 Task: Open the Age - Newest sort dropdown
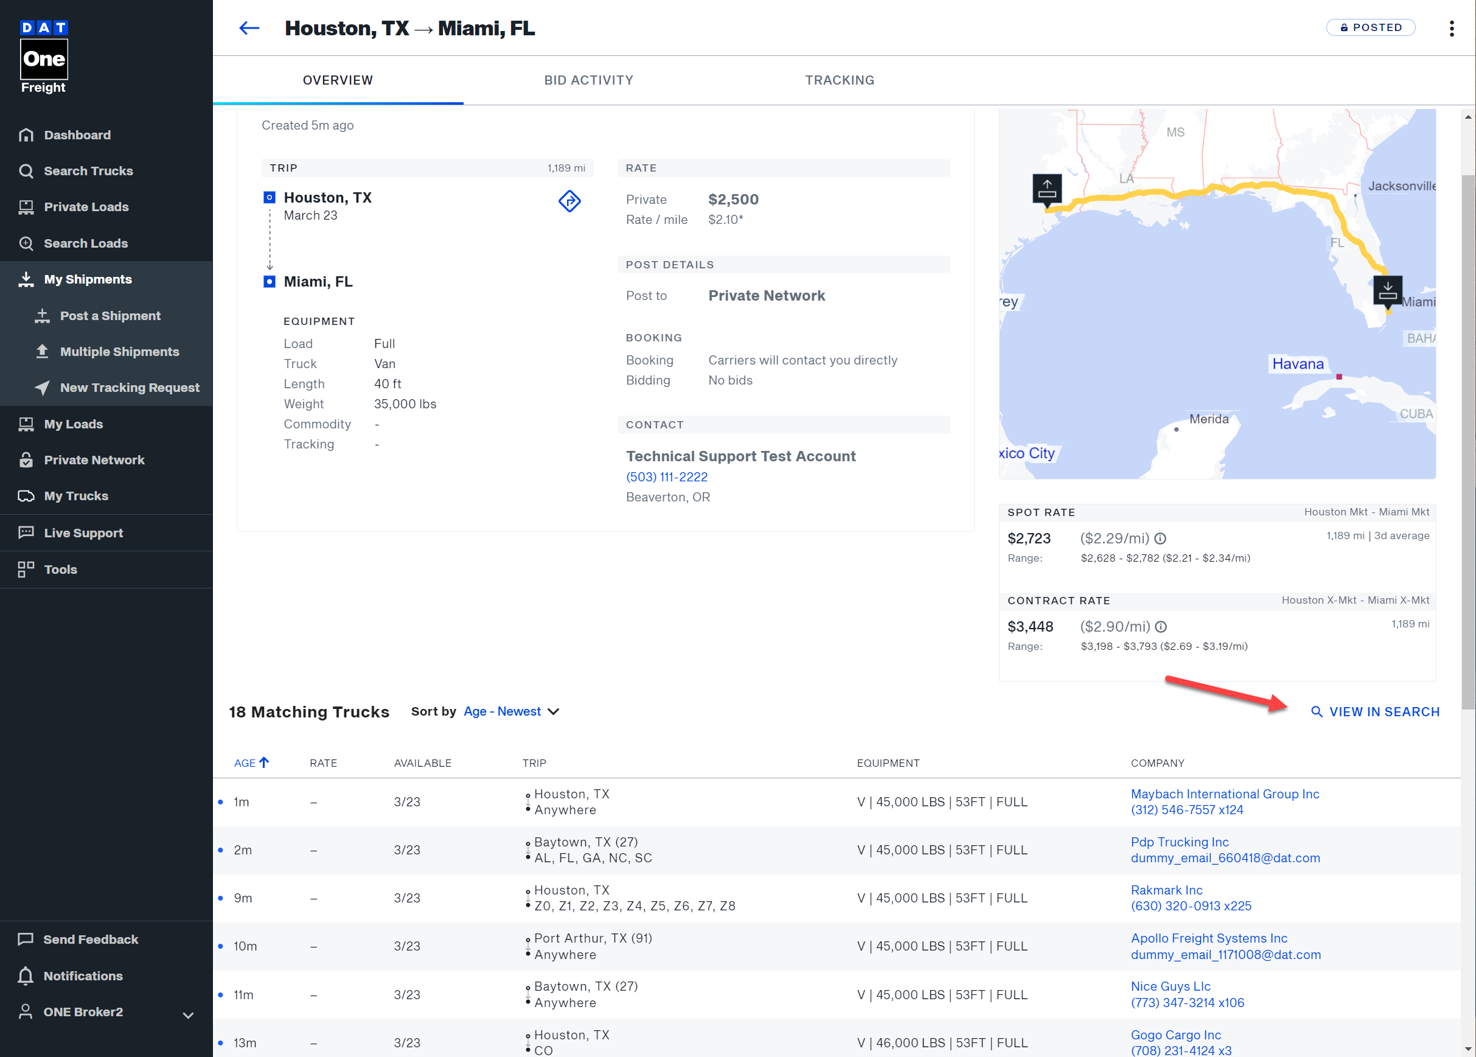511,711
